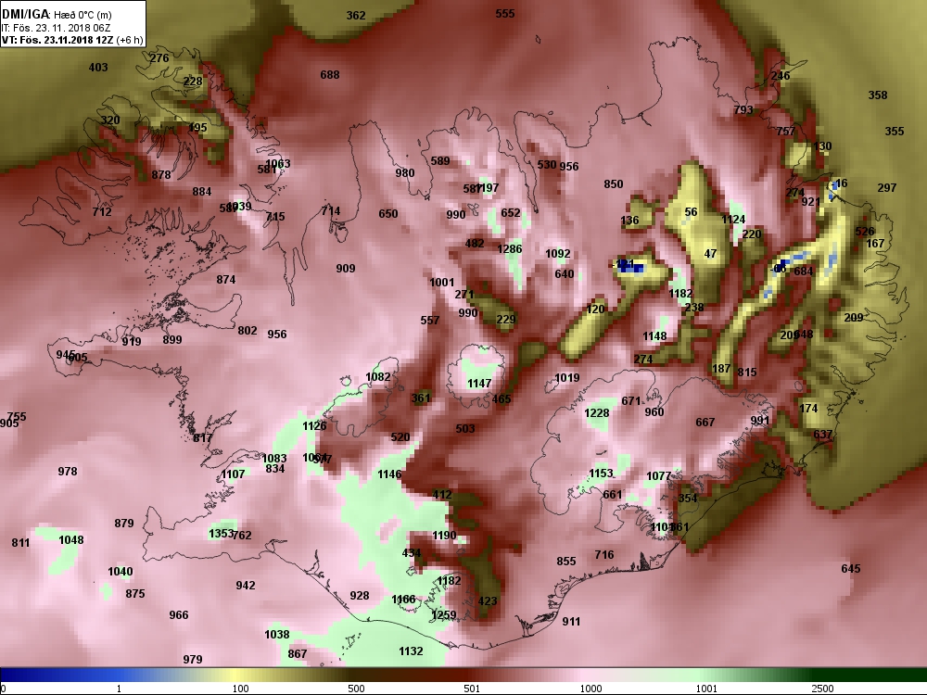Click the yellow section of the color scale near 100
This screenshot has height=695, width=927.
[236, 675]
